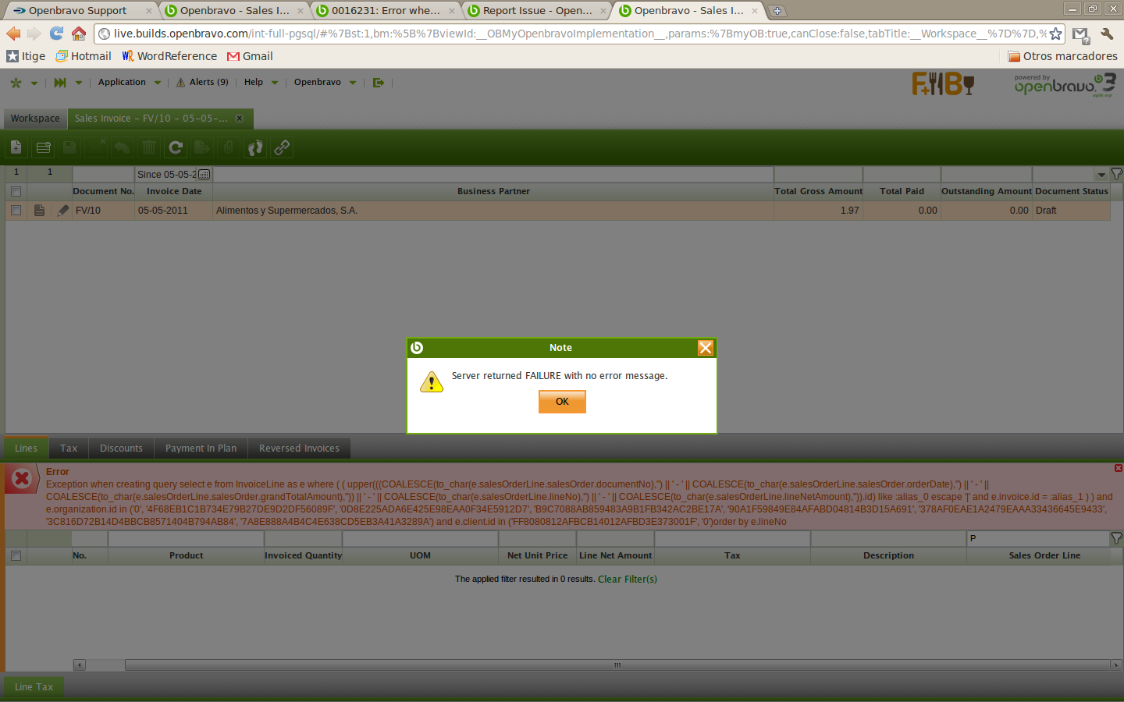Click the Save toolbar icon
The image size is (1124, 702).
coord(69,147)
